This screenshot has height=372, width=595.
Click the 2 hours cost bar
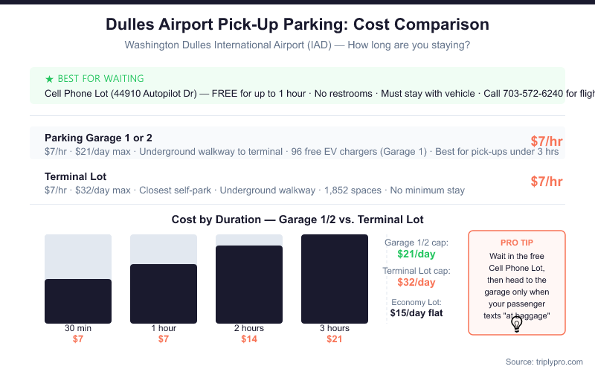[x=249, y=284]
